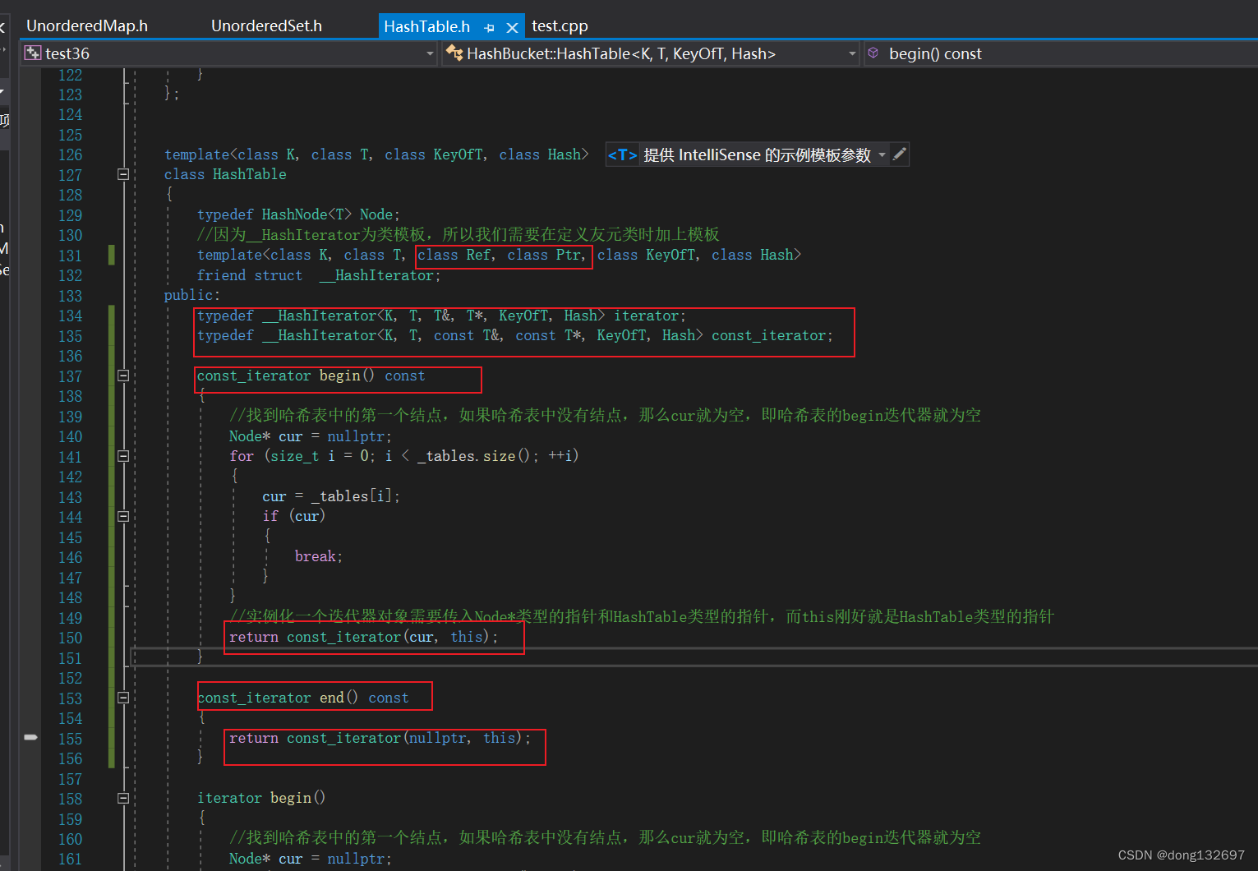Screen dimensions: 1258x871
Task: Collapse the for loop at line 141
Action: (x=123, y=456)
